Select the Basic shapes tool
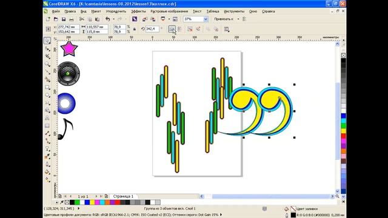This screenshot has width=388, height=218. (47, 110)
